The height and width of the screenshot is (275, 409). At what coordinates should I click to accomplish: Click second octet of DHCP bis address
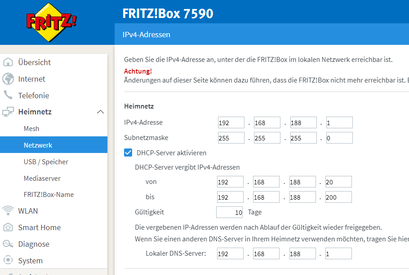(267, 197)
